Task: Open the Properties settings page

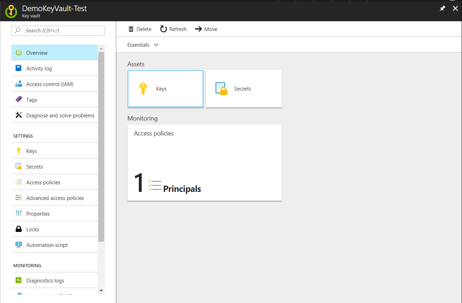Action: (54, 213)
